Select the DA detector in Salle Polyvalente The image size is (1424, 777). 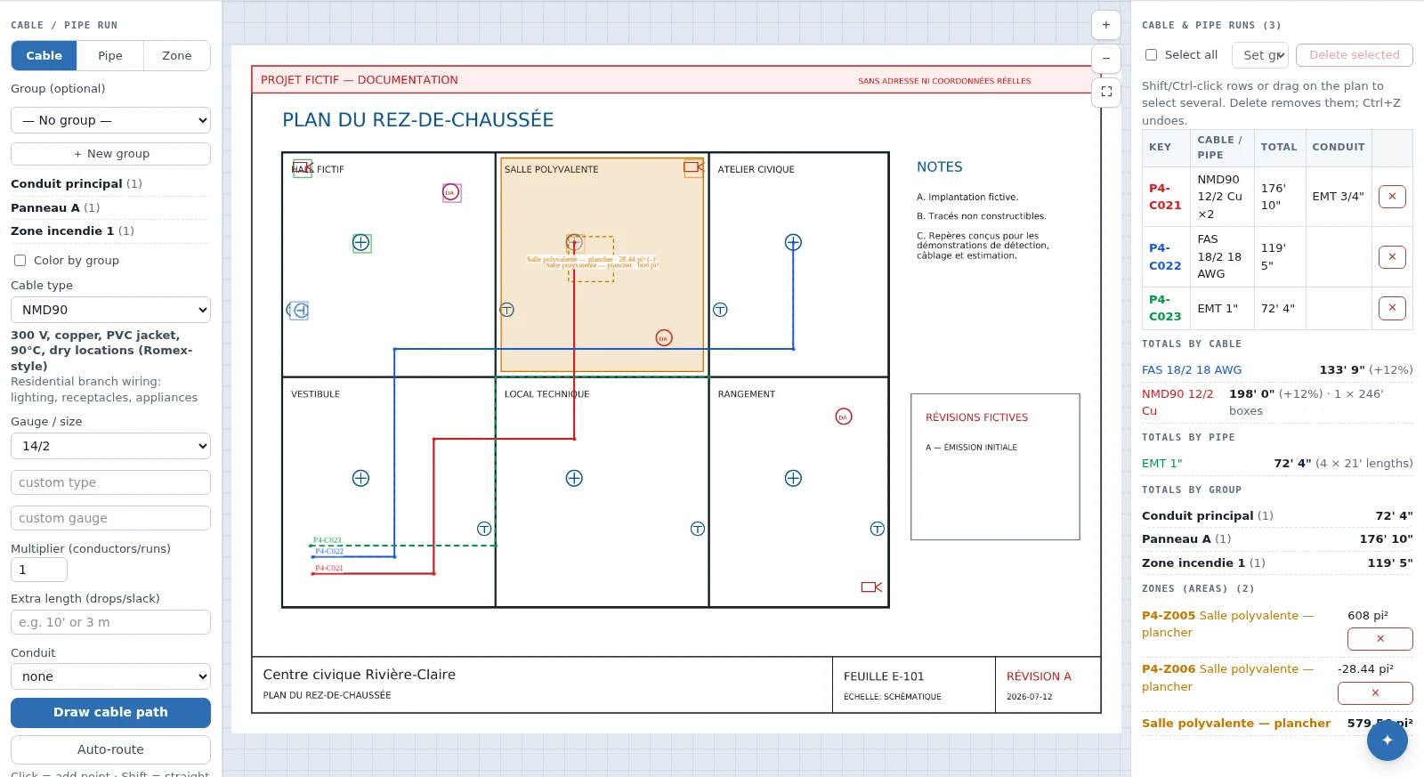click(x=664, y=338)
